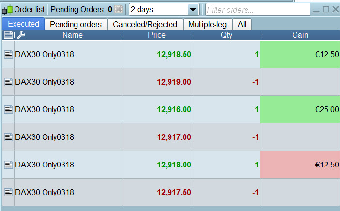Open details icon for the 12,917.50 order
The height and width of the screenshot is (211, 340).
[x=8, y=193]
